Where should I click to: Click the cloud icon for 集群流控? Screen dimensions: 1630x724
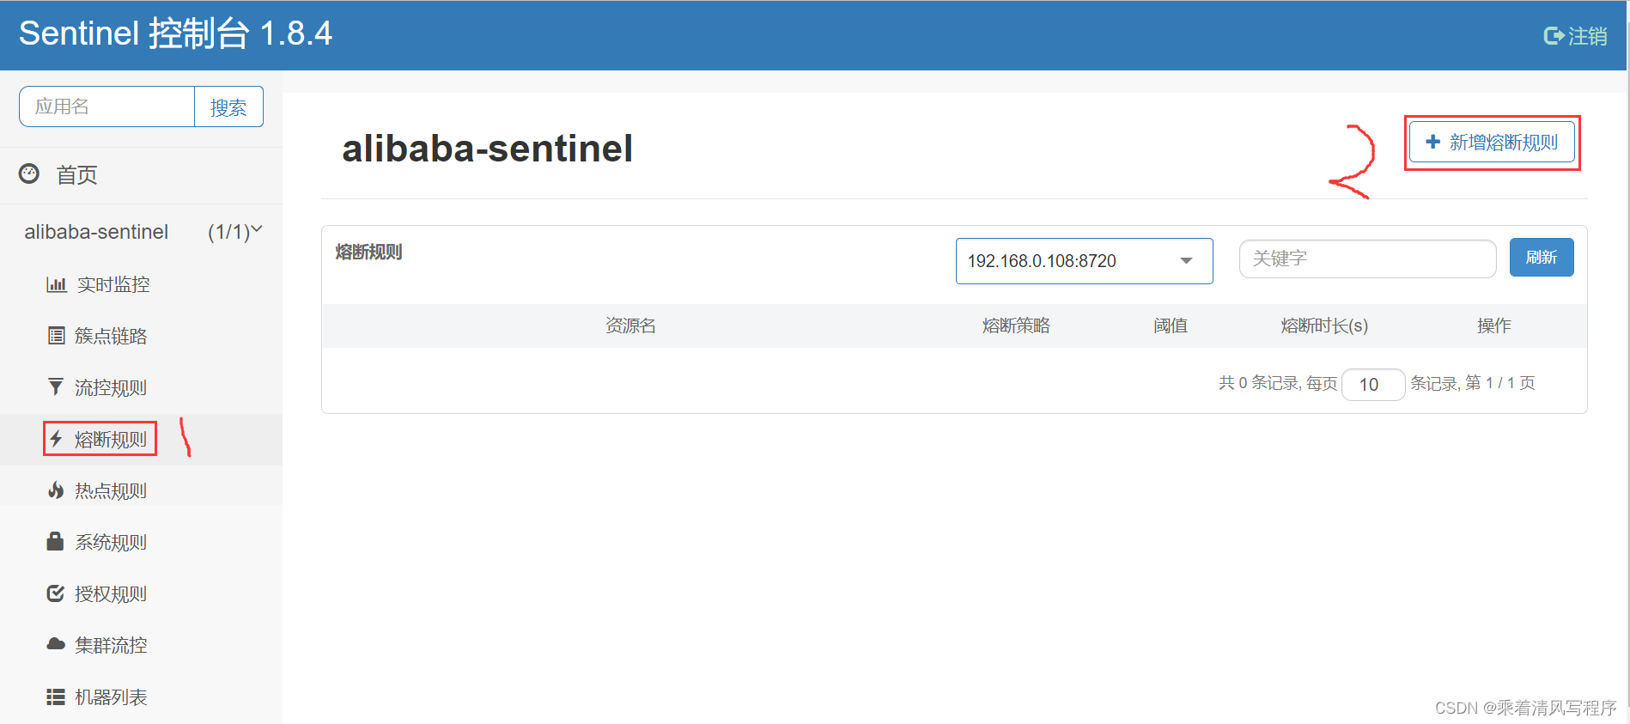click(56, 644)
